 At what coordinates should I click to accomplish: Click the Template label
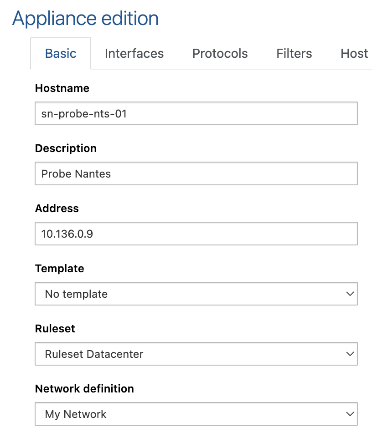pyautogui.click(x=59, y=269)
